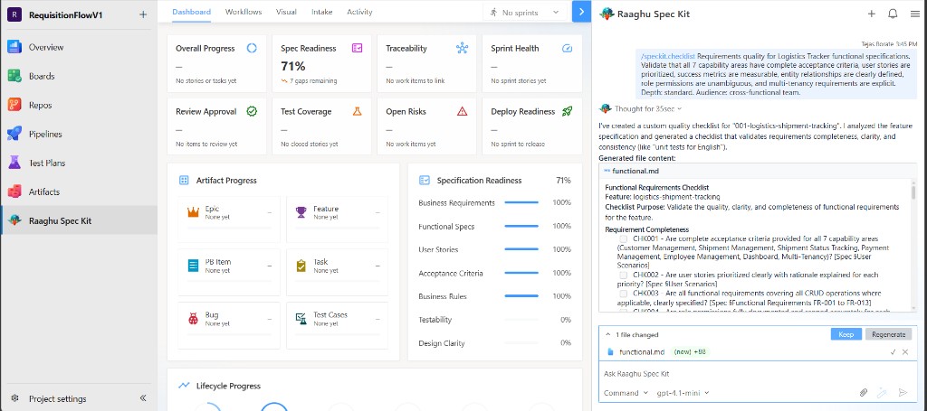
Task: Click the '7 gaps remaining' text
Action: click(x=312, y=80)
